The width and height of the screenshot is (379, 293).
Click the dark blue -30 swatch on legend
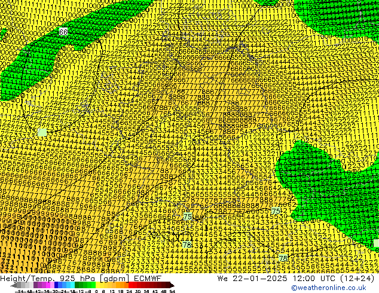point(56,285)
